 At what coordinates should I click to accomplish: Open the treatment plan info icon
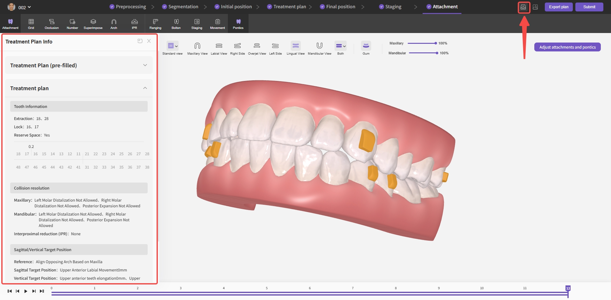523,7
